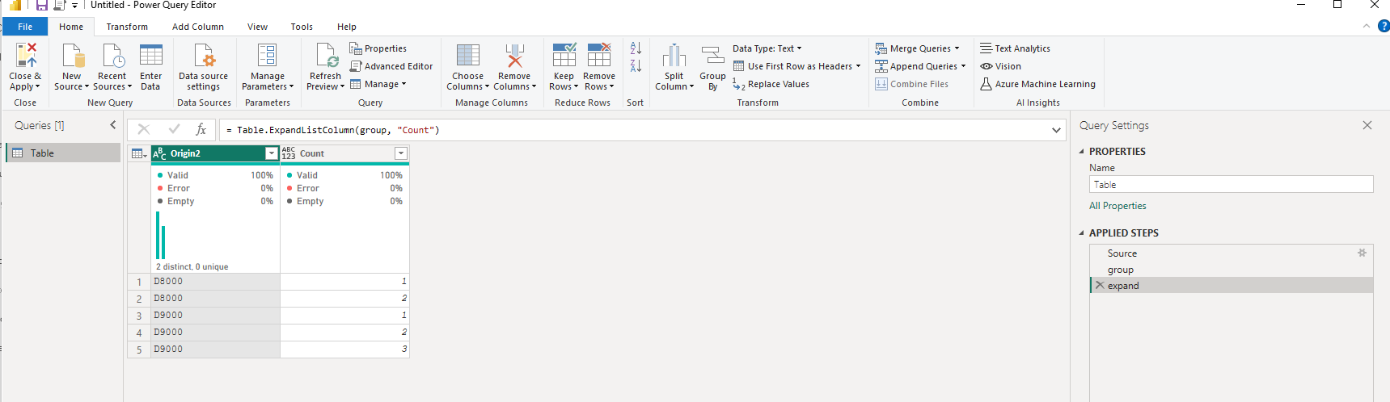The height and width of the screenshot is (402, 1390).
Task: Switch to the Add Column tab
Action: (198, 27)
